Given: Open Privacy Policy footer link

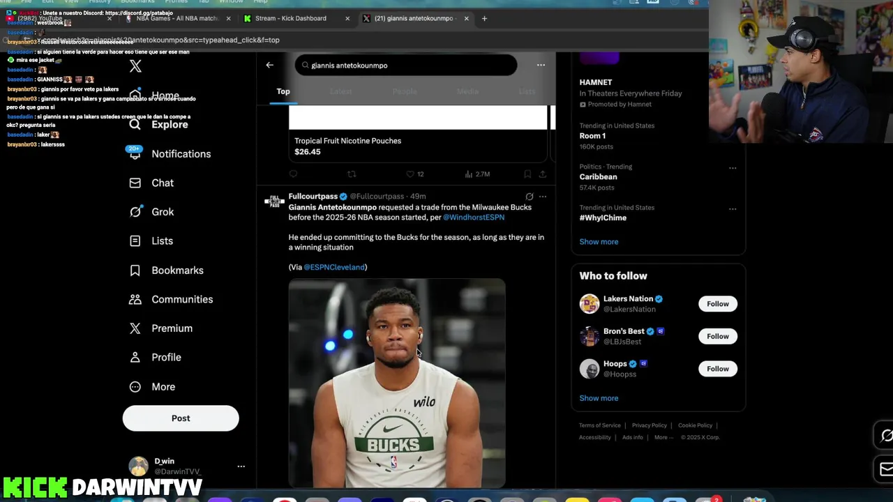Looking at the screenshot, I should pos(650,425).
